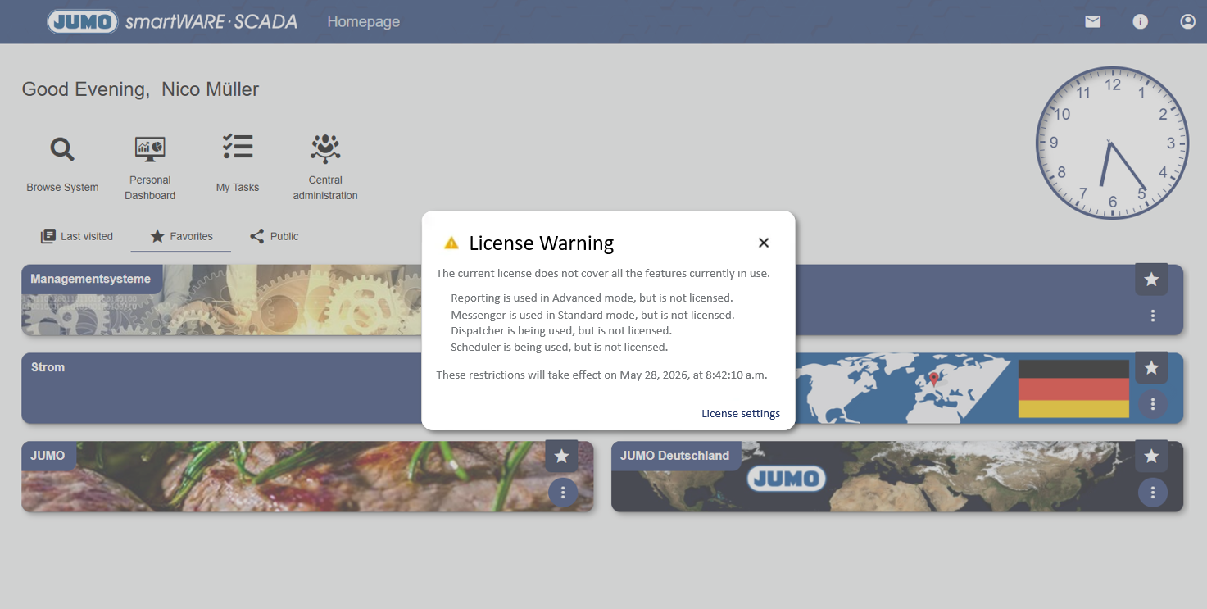Switch to the Public tab
Viewport: 1207px width, 609px height.
coord(274,236)
